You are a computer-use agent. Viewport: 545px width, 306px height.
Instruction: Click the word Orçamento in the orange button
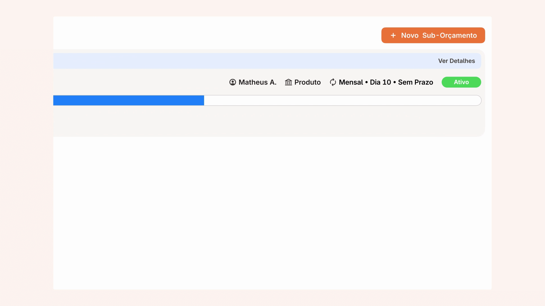point(458,35)
